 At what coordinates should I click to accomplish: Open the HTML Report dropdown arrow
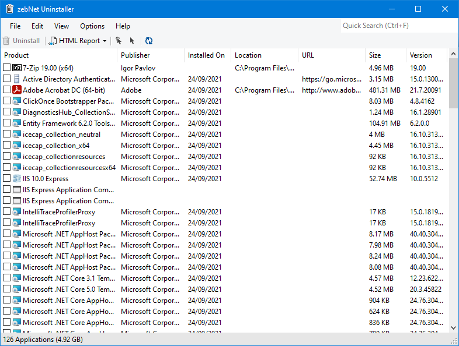(105, 41)
